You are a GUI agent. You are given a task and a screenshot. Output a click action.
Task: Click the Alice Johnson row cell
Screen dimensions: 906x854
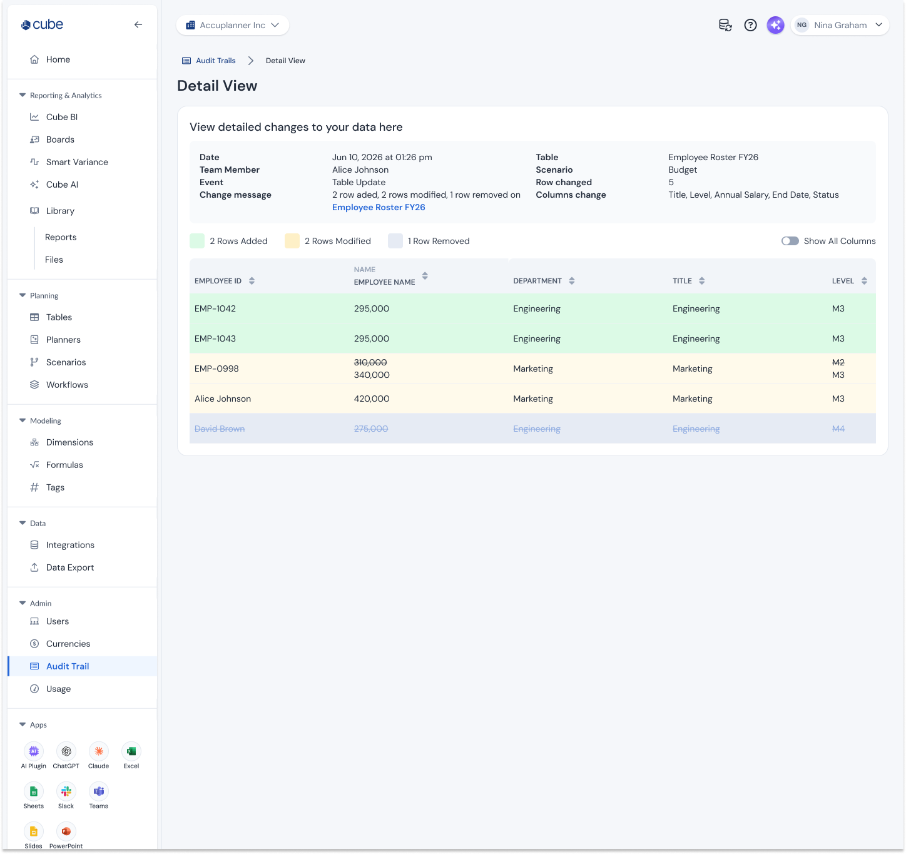tap(269, 399)
